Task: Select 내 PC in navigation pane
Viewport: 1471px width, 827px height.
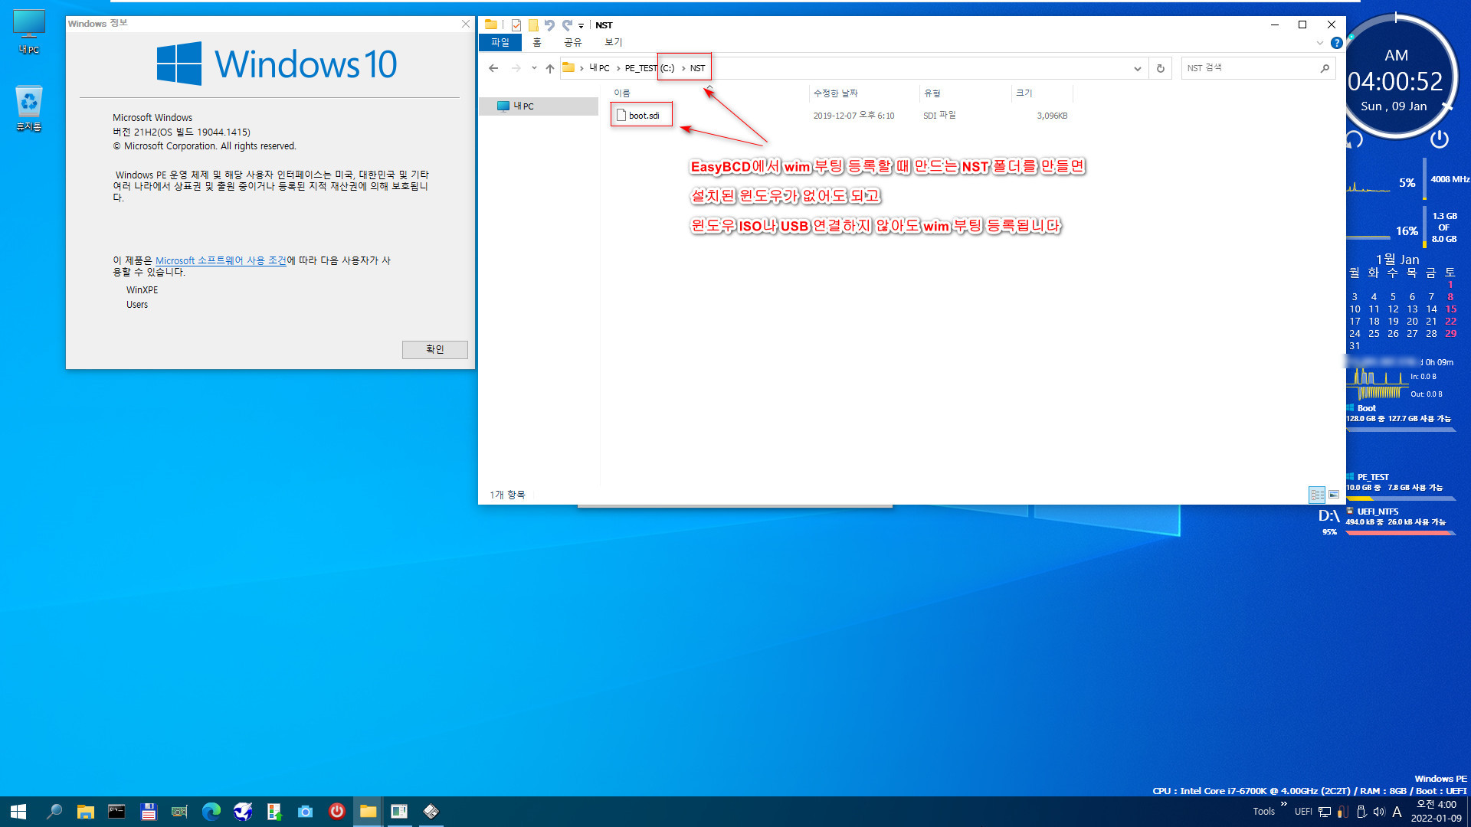Action: [x=539, y=106]
